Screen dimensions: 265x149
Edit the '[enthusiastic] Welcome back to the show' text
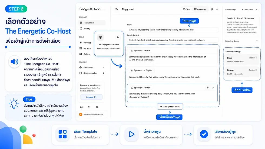click(x=167, y=58)
